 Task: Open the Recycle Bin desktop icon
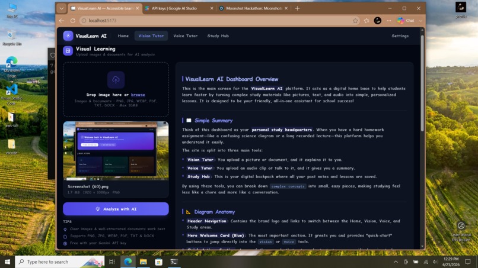[x=12, y=38]
